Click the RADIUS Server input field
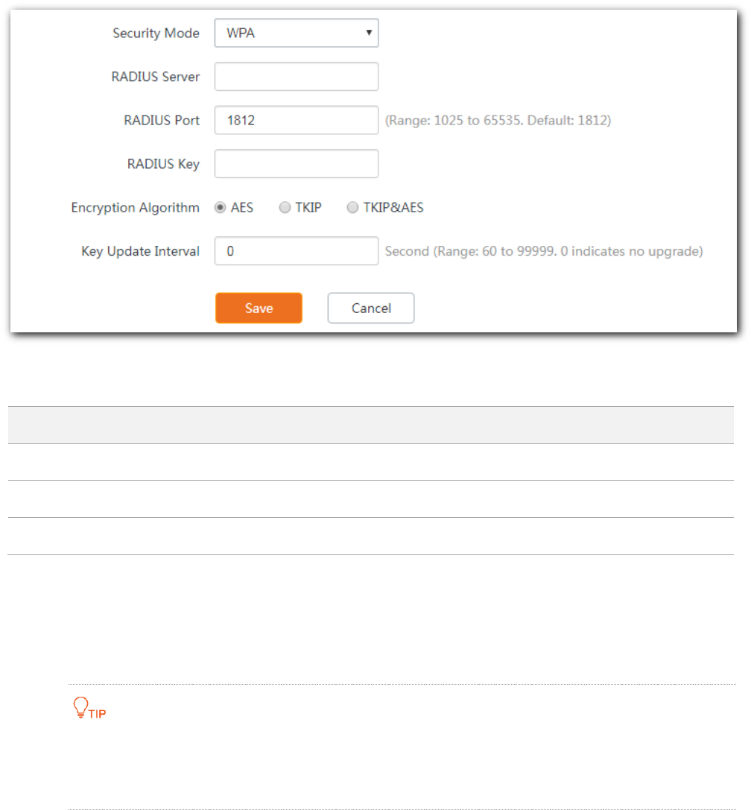Image resolution: width=751 pixels, height=810 pixels. (x=297, y=77)
